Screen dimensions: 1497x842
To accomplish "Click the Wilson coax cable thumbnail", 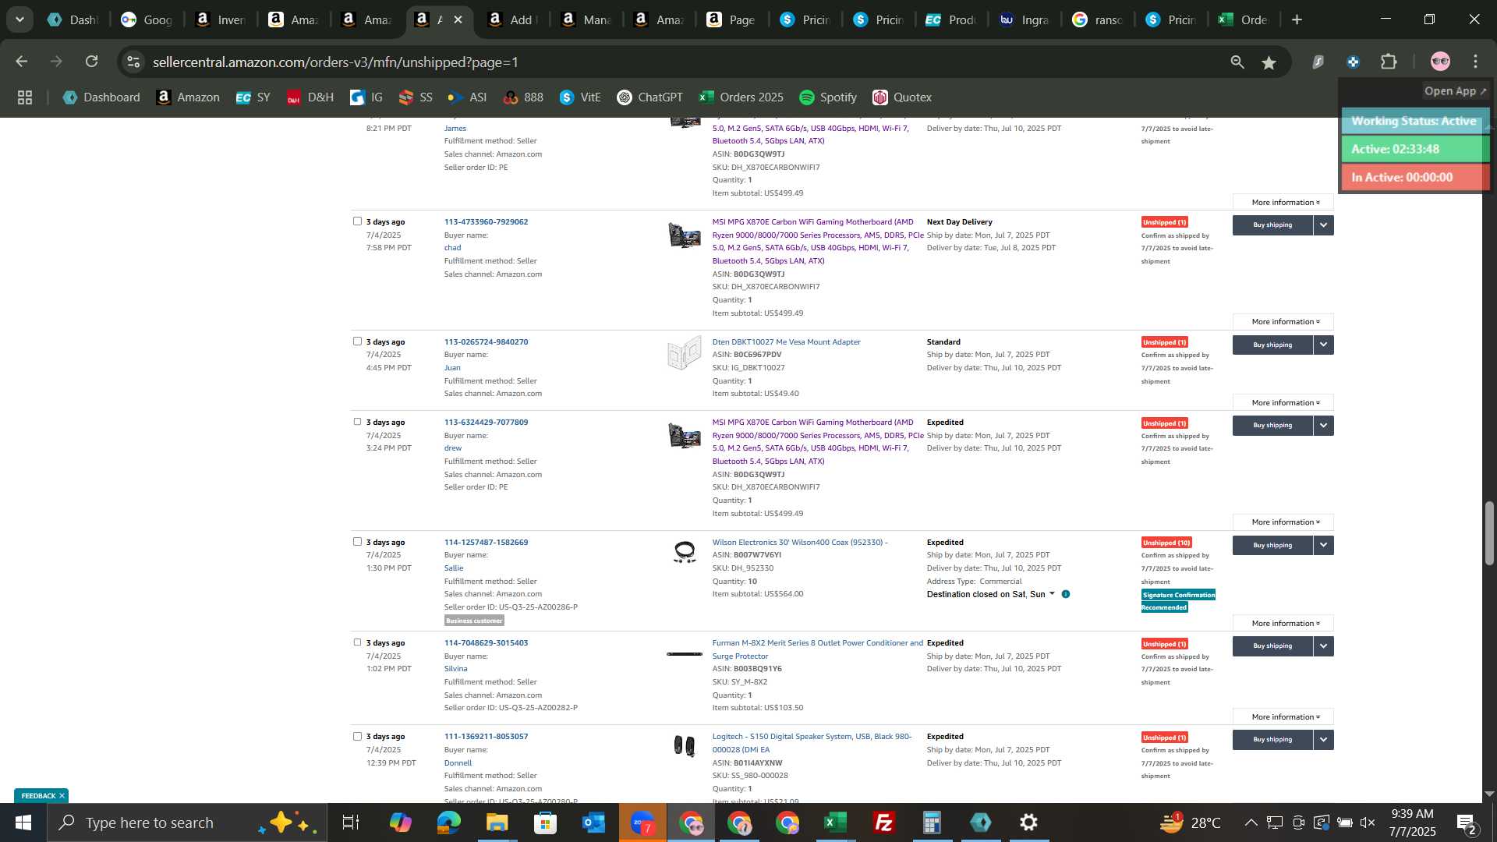I will pyautogui.click(x=685, y=552).
